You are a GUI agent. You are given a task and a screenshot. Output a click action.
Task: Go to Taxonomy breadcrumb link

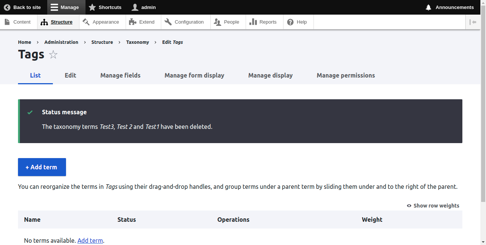coord(138,42)
